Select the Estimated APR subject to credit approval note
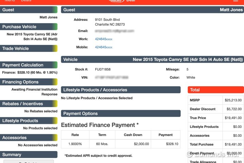 [x=98, y=155]
